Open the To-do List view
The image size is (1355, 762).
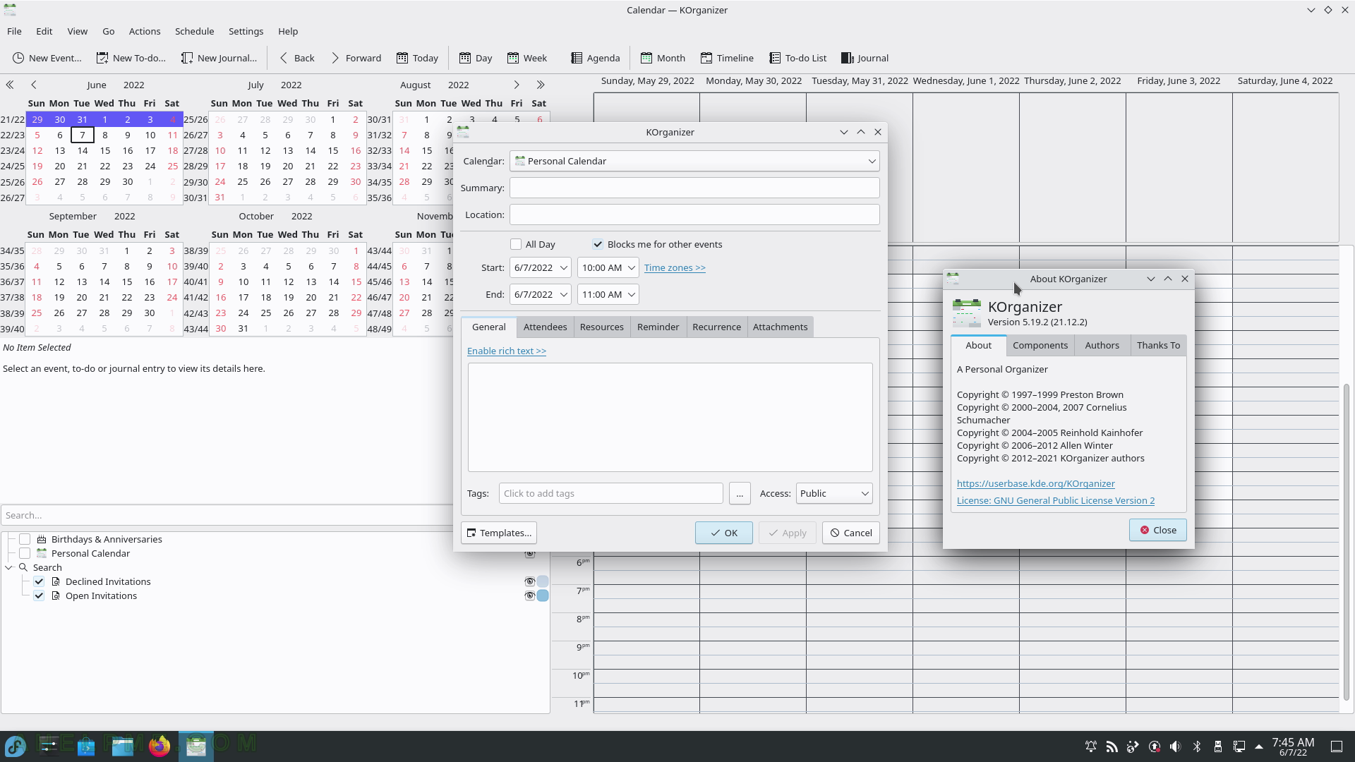797,58
